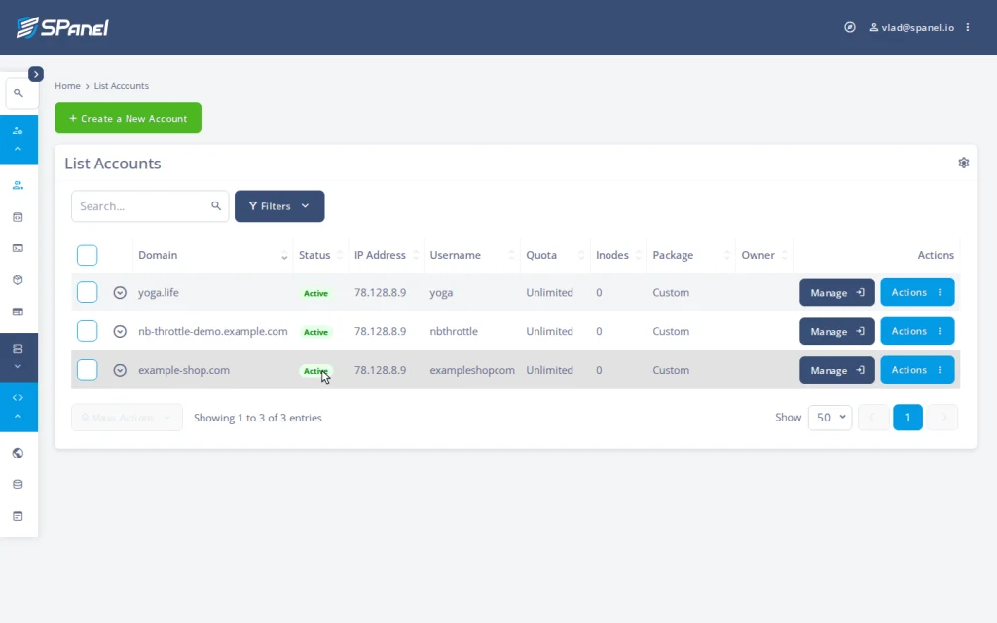Click Manage for nb-throttle-demo.example.com
The width and height of the screenshot is (997, 623).
point(836,331)
